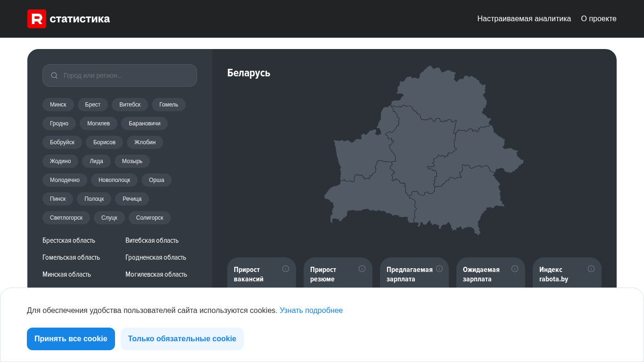
Task: Click the Belarus map graphic
Action: pyautogui.click(x=424, y=151)
